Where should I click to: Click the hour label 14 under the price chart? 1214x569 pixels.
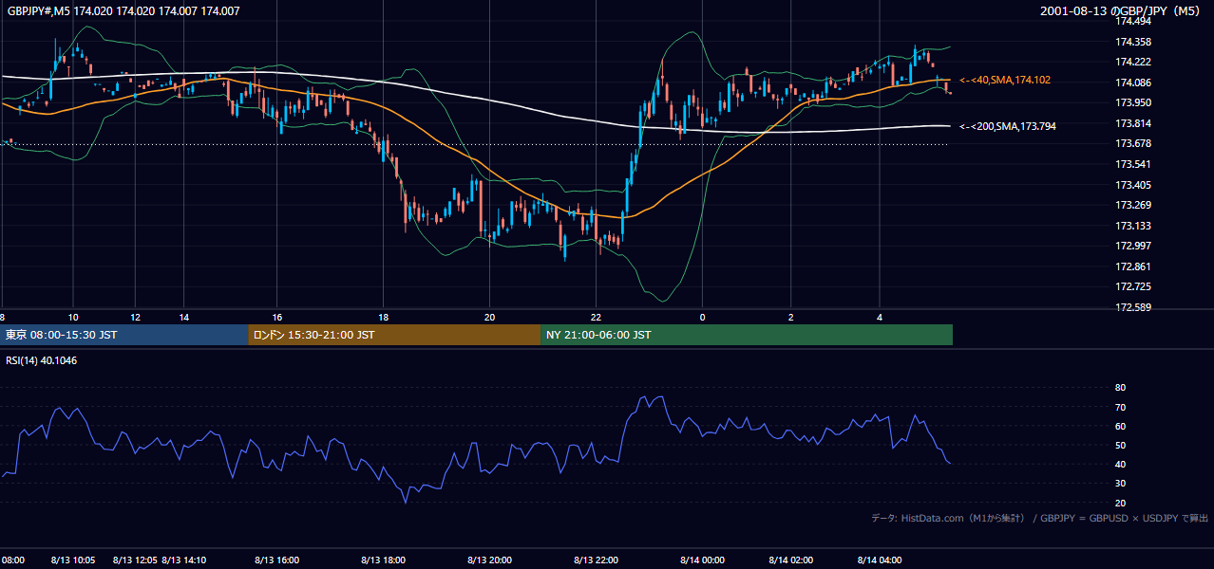(184, 317)
